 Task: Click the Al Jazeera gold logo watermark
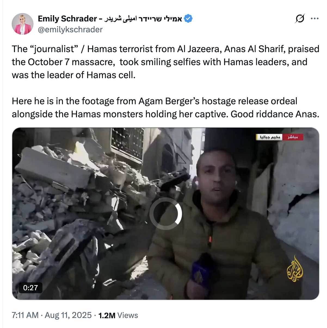tap(295, 269)
